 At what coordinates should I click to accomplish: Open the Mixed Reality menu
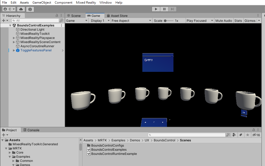tap(86, 3)
